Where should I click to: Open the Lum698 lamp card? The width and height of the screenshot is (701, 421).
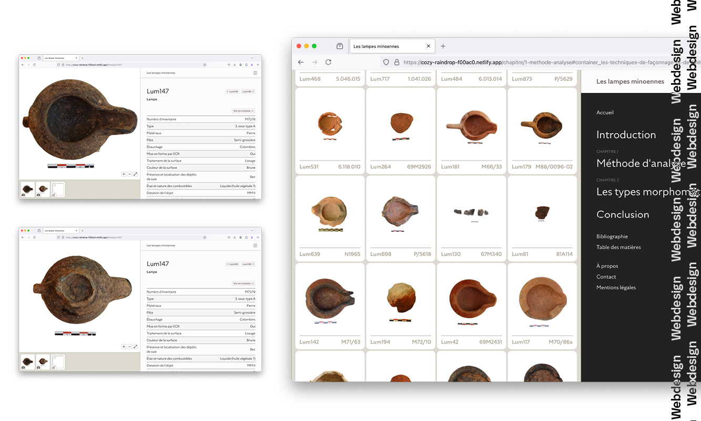pyautogui.click(x=401, y=218)
